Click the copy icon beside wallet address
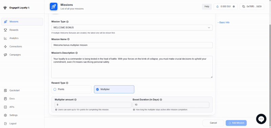271x128 pixels. [244, 6]
